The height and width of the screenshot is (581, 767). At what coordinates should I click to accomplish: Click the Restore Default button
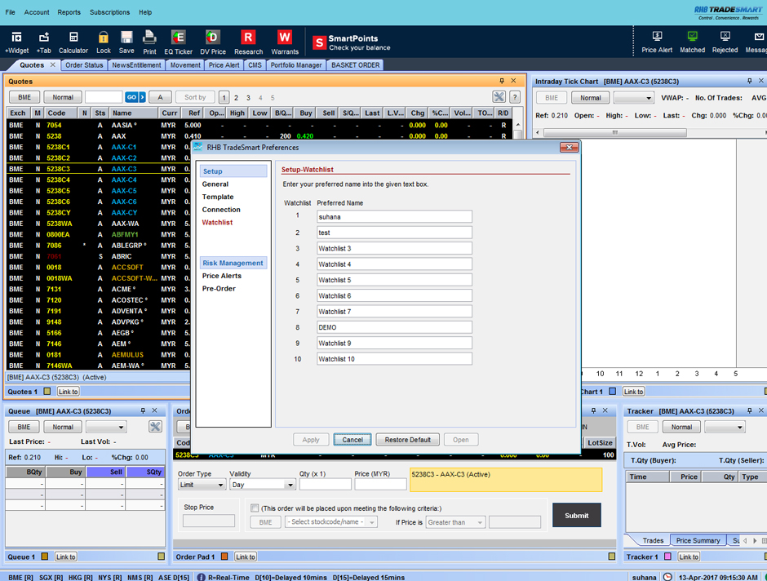[407, 440]
